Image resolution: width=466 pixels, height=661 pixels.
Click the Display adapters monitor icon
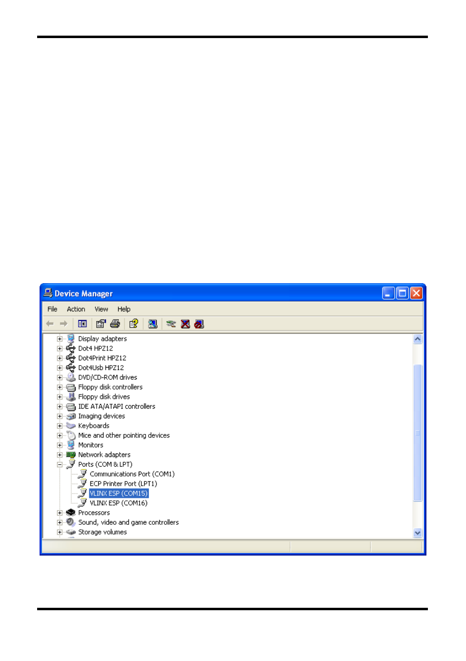click(71, 338)
